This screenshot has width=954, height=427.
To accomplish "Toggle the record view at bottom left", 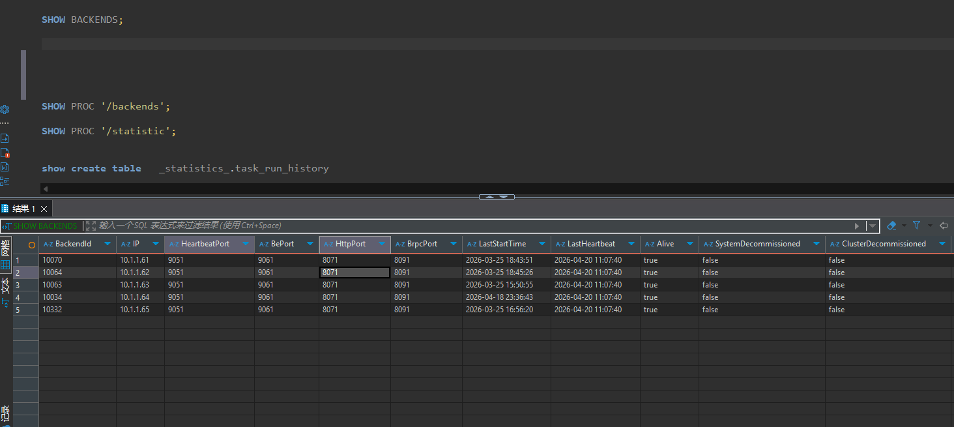I will click(5, 413).
